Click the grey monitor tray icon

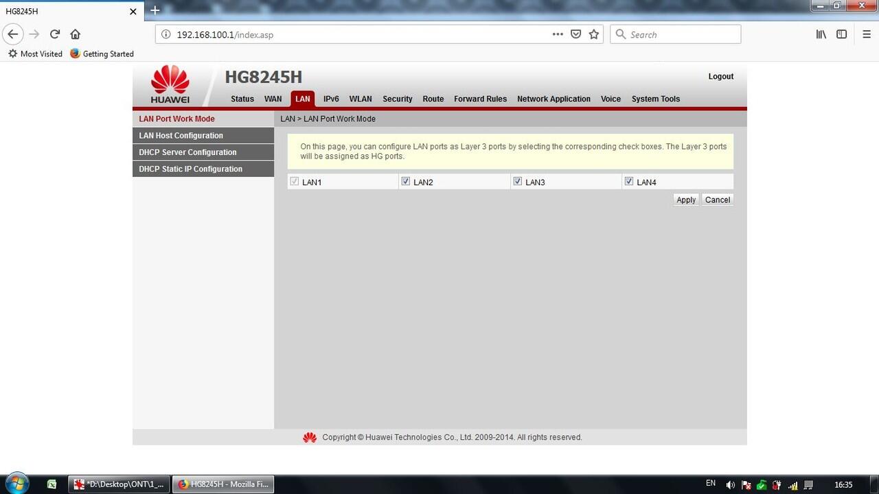(808, 485)
